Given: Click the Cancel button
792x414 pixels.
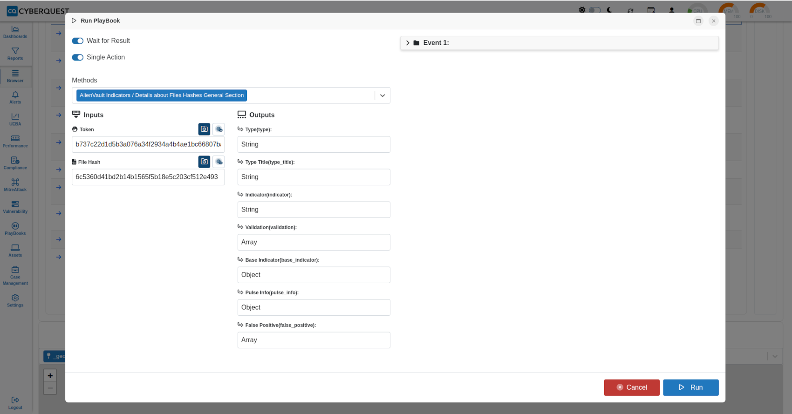Looking at the screenshot, I should [x=632, y=387].
